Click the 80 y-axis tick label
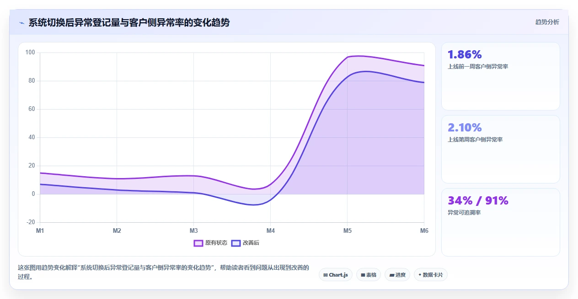Screen dimensions: 578x299 coord(32,81)
